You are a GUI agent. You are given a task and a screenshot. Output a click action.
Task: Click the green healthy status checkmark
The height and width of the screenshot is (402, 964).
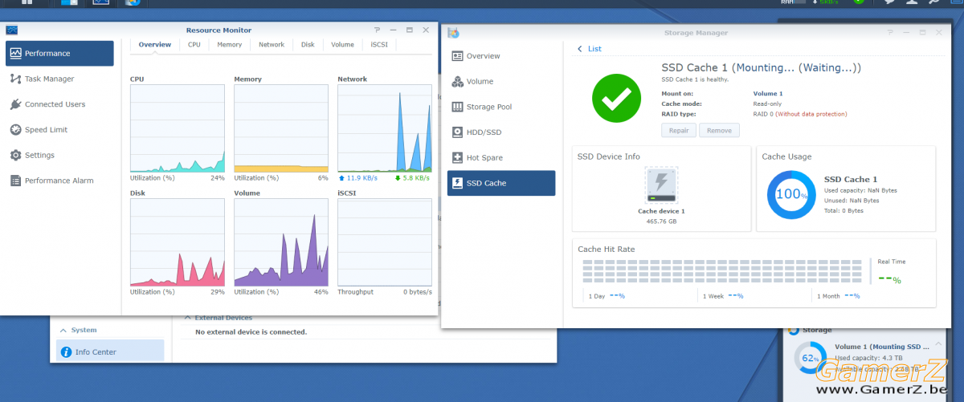coord(616,99)
